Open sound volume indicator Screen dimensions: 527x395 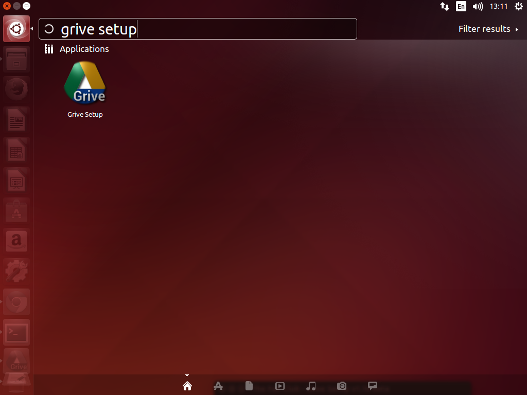coord(478,6)
